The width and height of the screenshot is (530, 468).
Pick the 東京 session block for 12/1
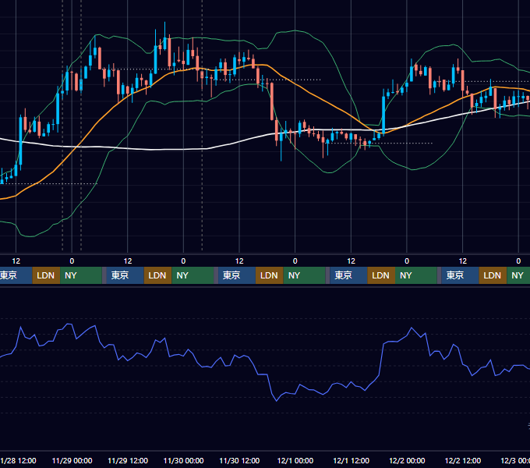[348, 275]
